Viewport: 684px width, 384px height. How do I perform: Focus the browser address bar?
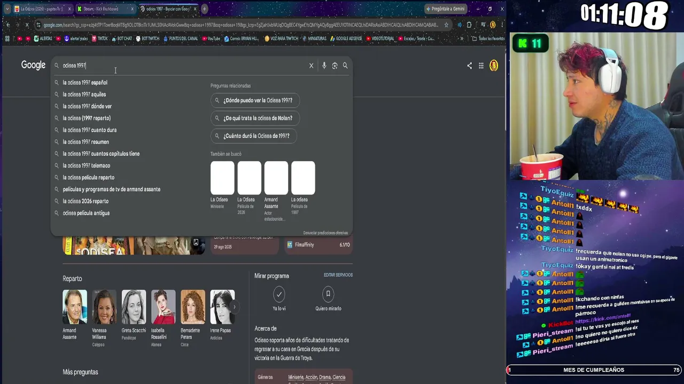tap(240, 25)
